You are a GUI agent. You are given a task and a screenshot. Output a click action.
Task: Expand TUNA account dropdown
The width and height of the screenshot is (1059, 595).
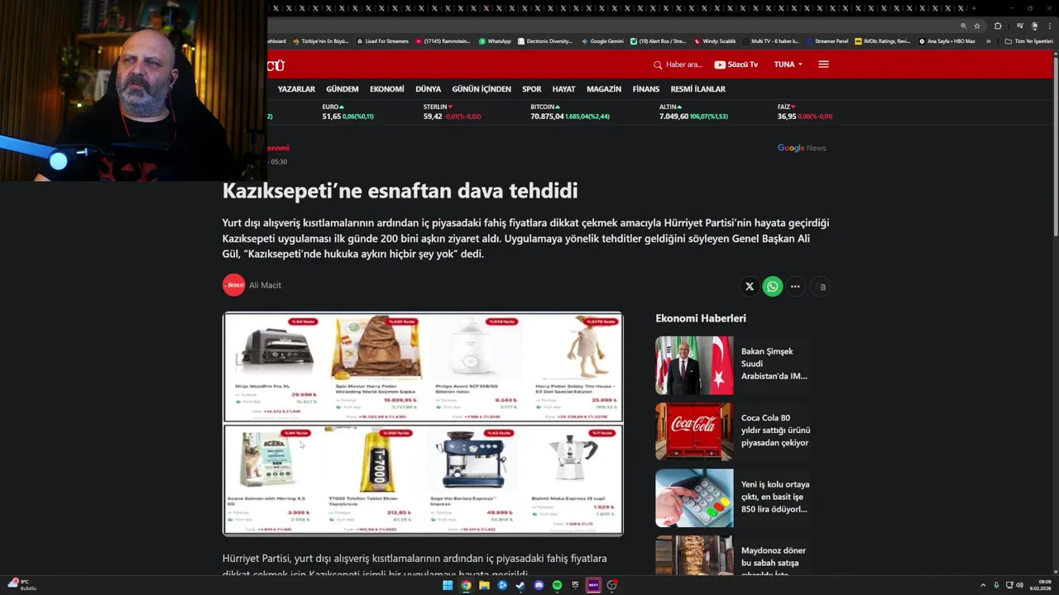(788, 64)
